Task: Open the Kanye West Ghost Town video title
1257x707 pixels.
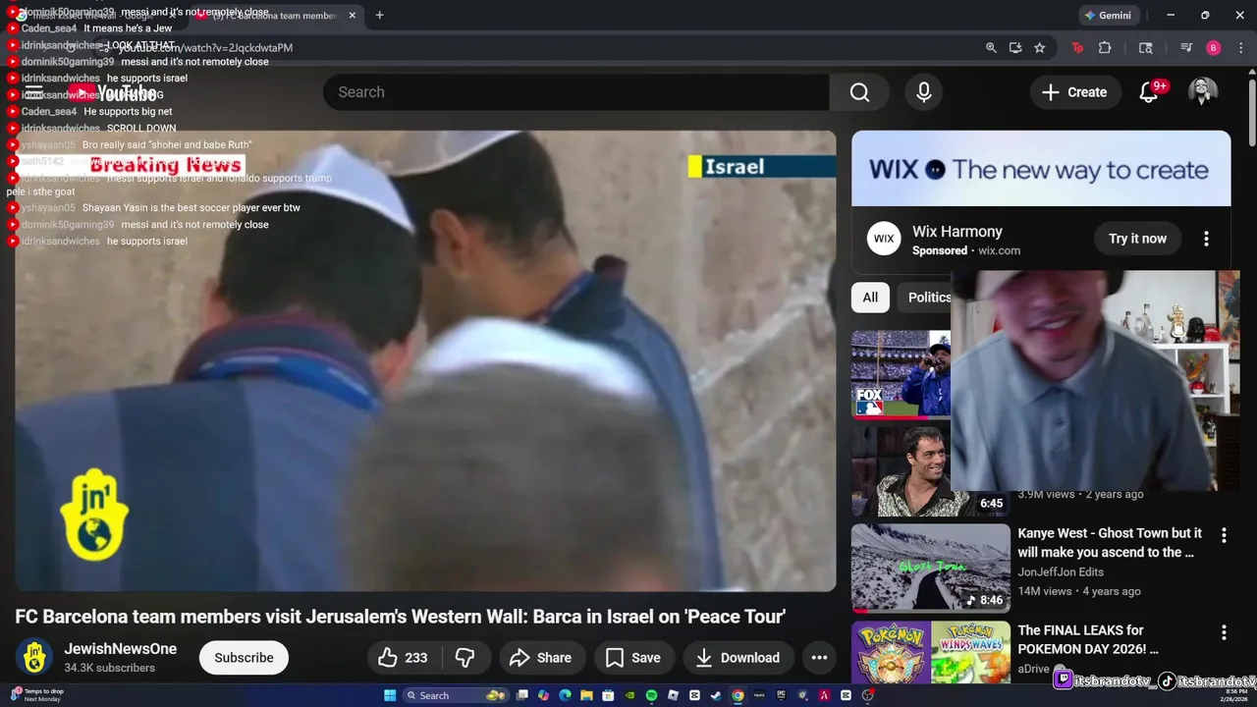Action: tap(1110, 543)
